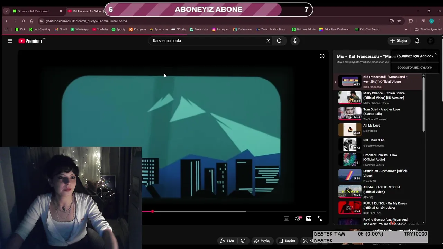443x249 pixels.
Task: Open Tüm Yer İşaretleri folder
Action: 428,29
